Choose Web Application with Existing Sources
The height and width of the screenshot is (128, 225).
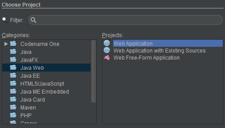tap(159, 51)
